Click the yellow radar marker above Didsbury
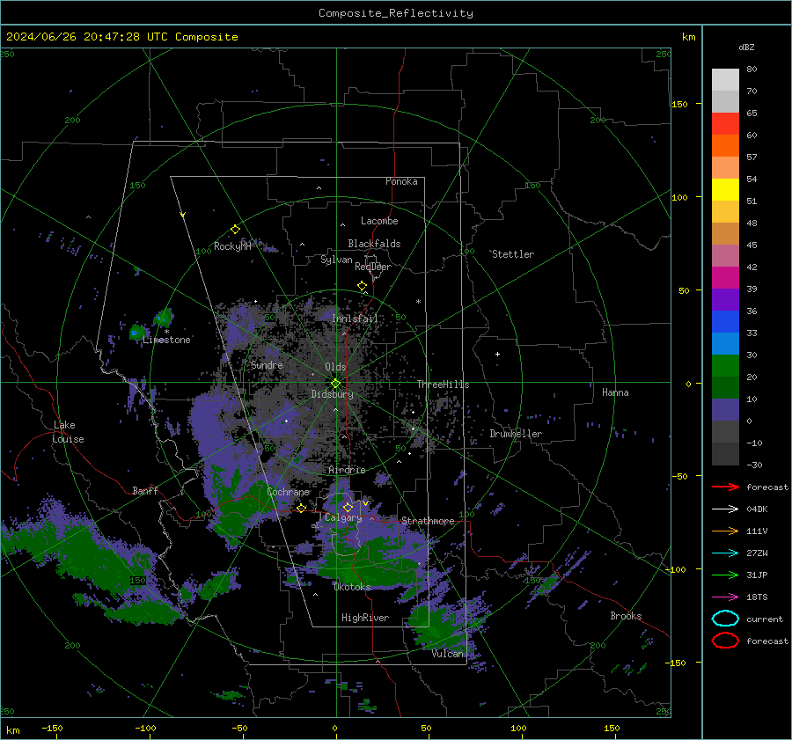 (x=336, y=384)
